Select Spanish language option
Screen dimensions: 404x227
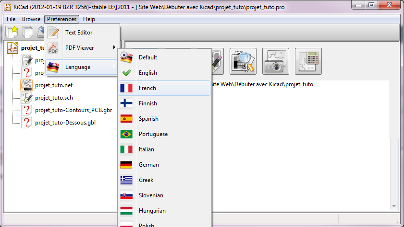(164, 119)
